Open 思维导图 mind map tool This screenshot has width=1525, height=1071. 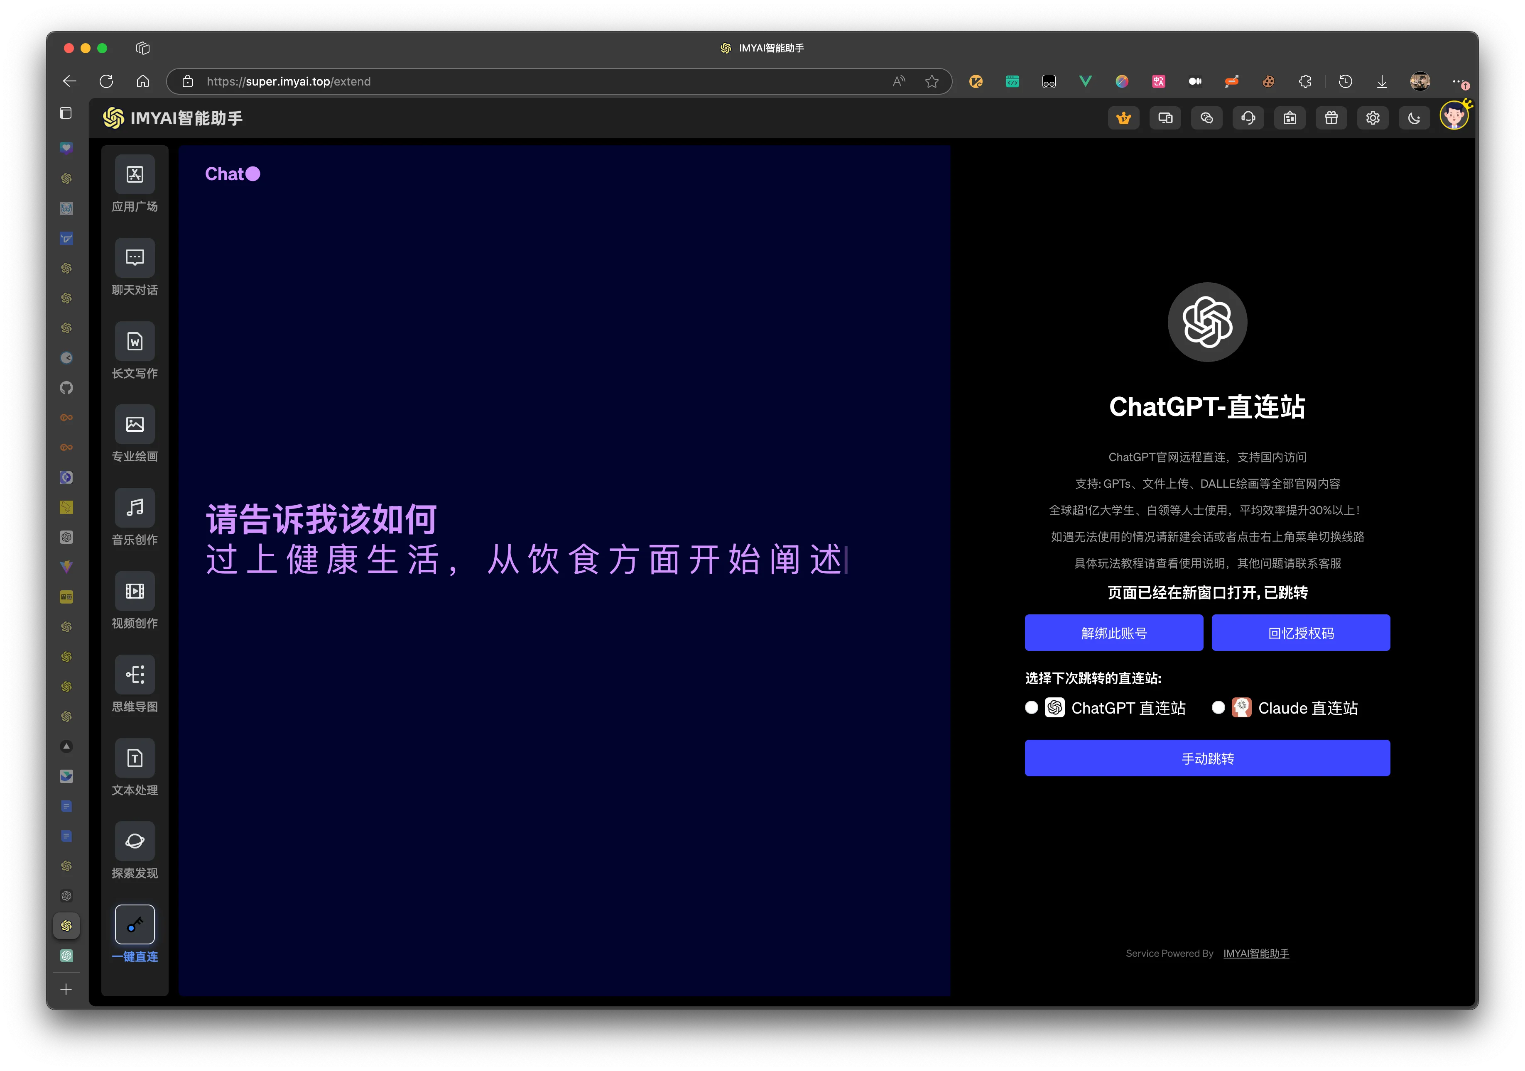(135, 684)
